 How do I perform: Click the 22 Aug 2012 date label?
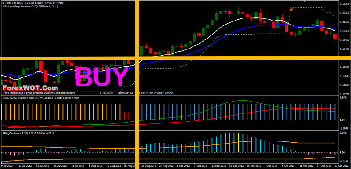tap(149, 166)
